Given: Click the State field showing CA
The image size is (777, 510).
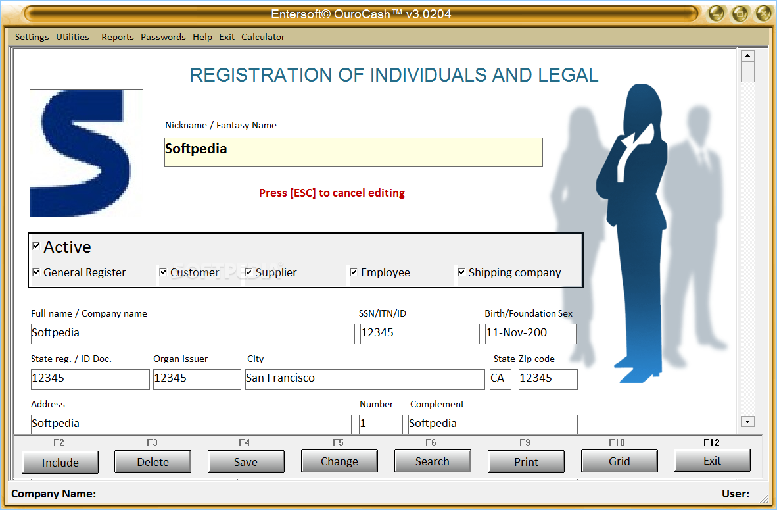Looking at the screenshot, I should (500, 379).
